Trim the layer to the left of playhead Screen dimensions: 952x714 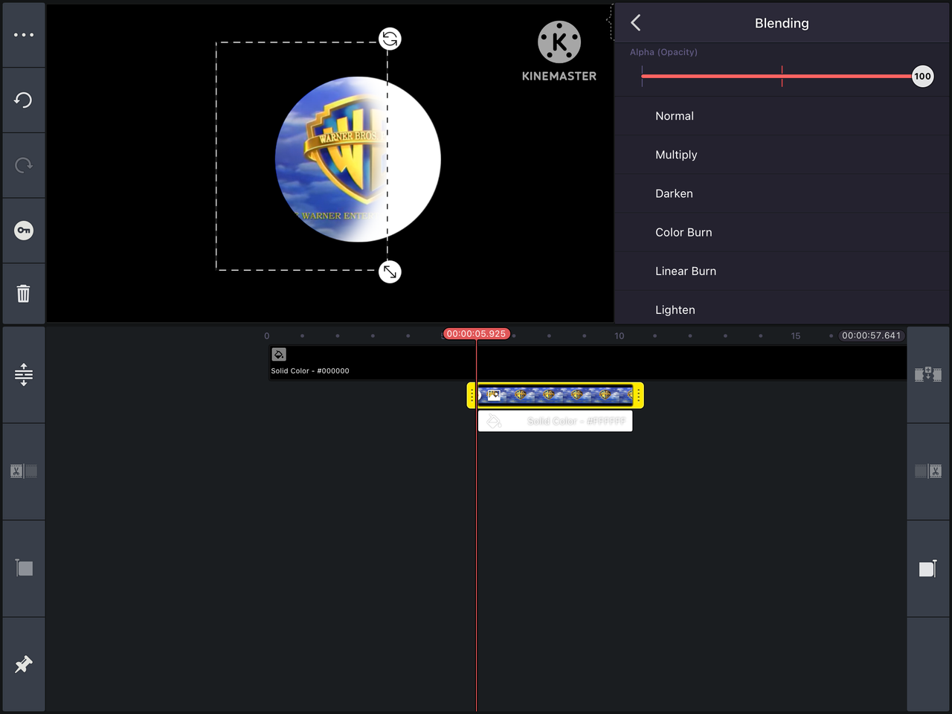click(x=24, y=472)
